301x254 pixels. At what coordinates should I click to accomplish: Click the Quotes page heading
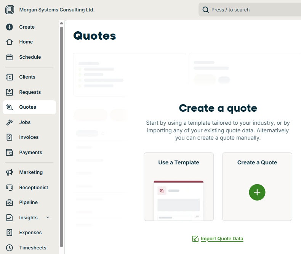click(x=94, y=36)
